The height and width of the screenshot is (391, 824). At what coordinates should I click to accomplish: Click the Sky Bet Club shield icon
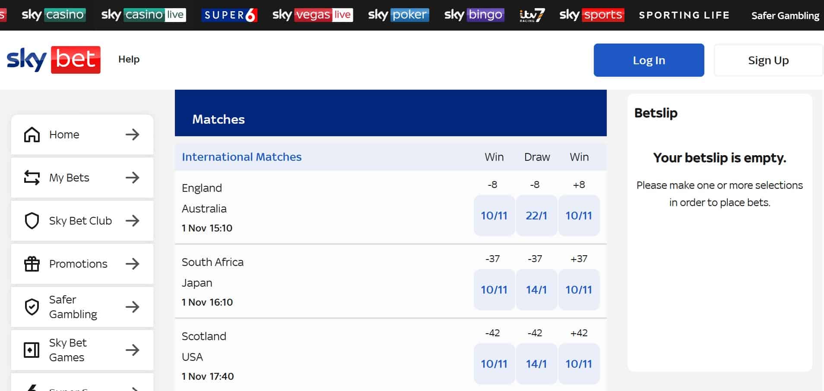[32, 221]
